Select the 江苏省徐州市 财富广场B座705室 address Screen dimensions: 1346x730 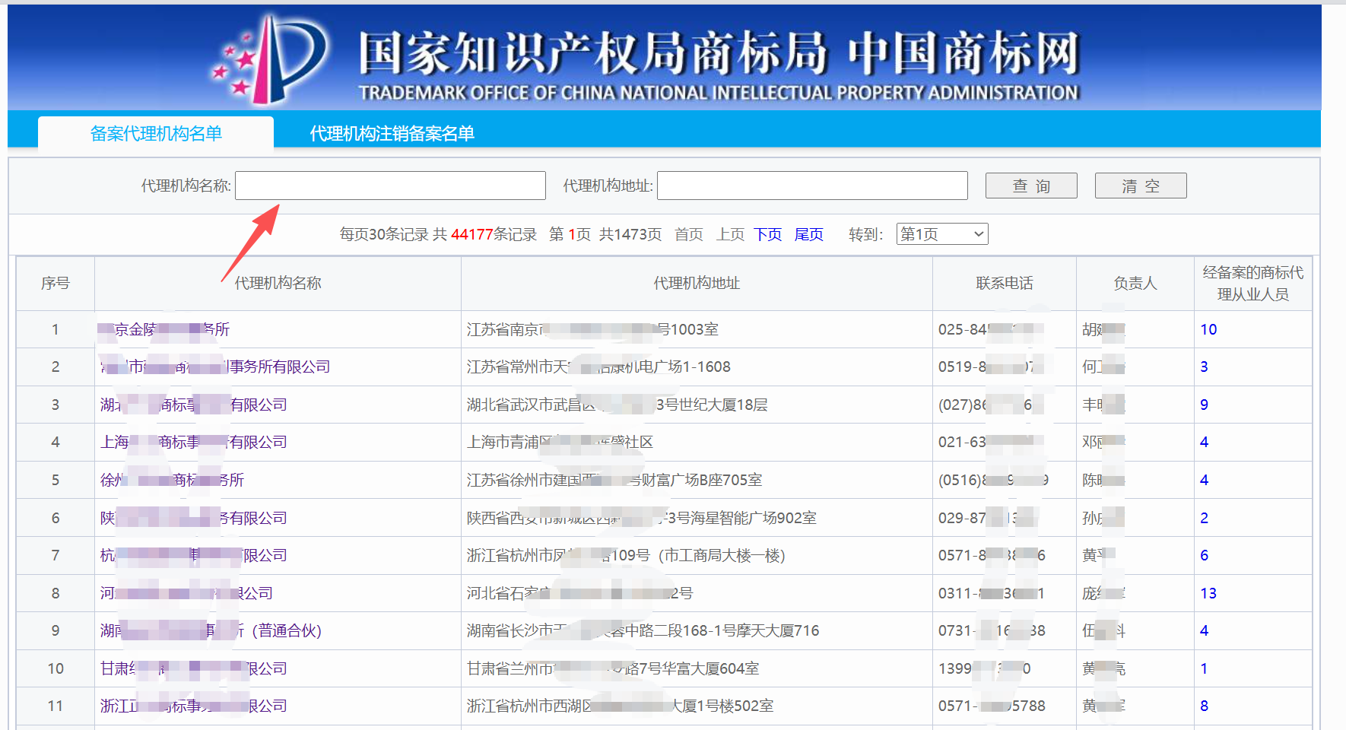614,480
